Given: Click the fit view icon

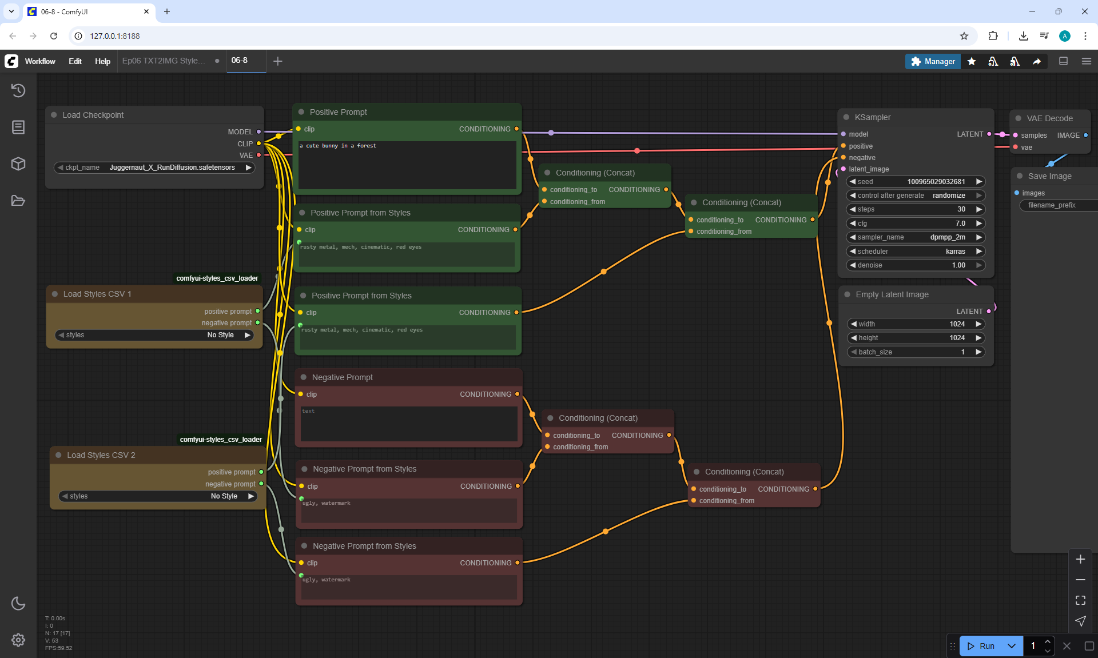Looking at the screenshot, I should tap(1080, 600).
